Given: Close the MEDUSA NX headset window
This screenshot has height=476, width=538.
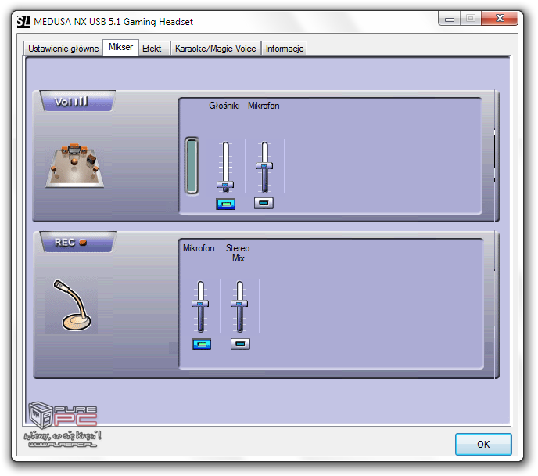Looking at the screenshot, I should [500, 19].
